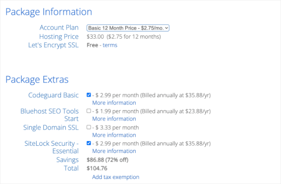
Task: Click the Single Domain SSL label
Action: click(x=51, y=128)
